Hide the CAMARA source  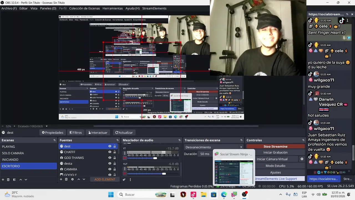click(x=110, y=169)
